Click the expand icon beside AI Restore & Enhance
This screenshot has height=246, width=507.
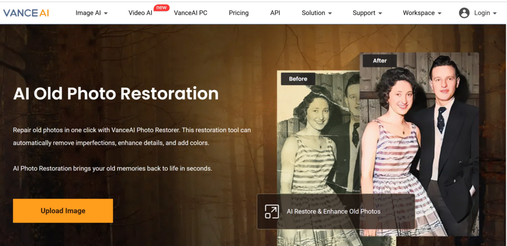point(272,211)
